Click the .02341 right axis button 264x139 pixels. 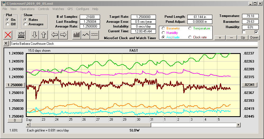tap(249, 85)
